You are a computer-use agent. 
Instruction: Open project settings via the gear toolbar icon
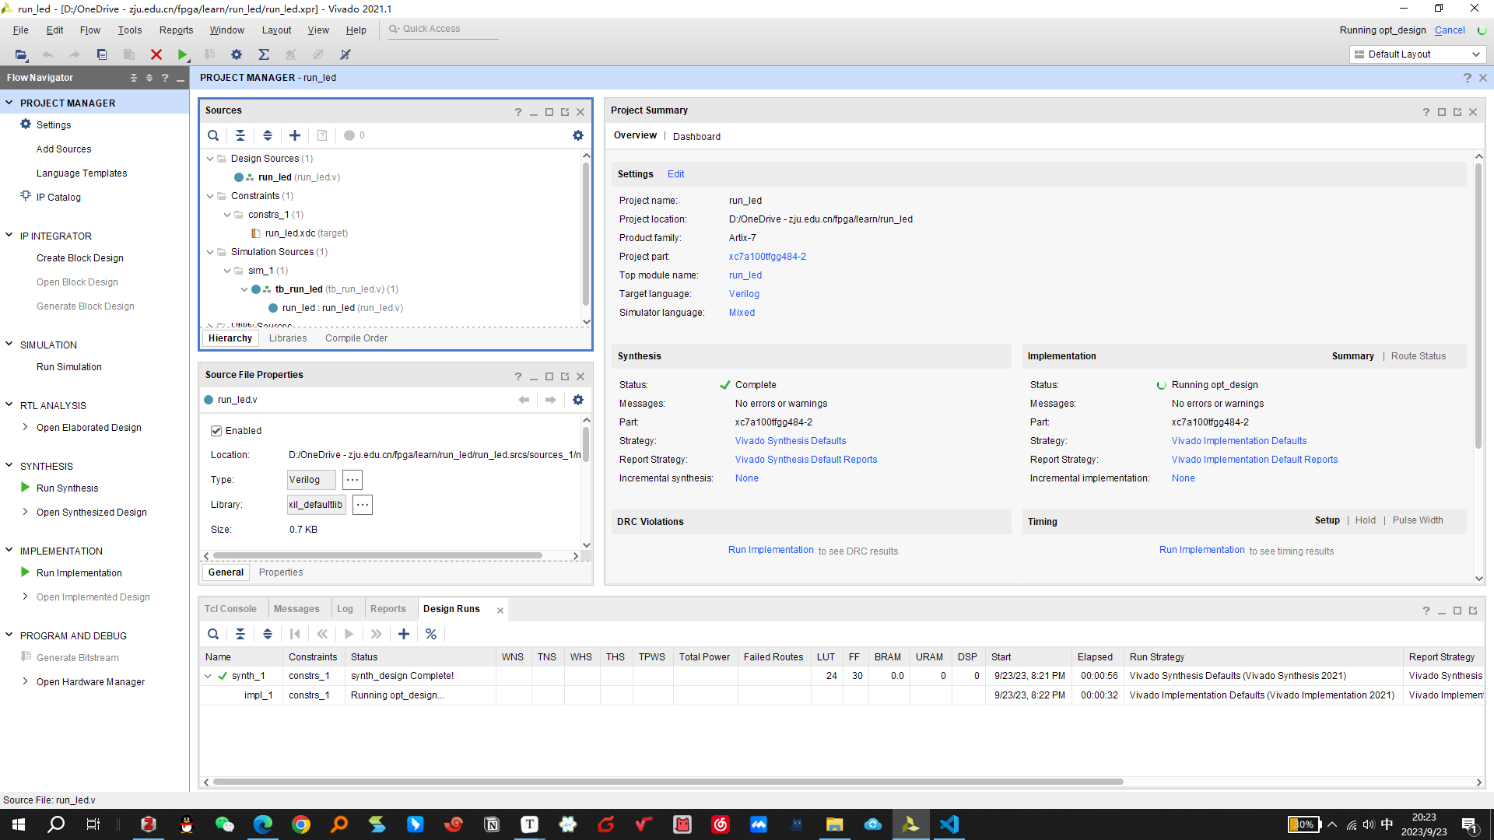(x=237, y=54)
